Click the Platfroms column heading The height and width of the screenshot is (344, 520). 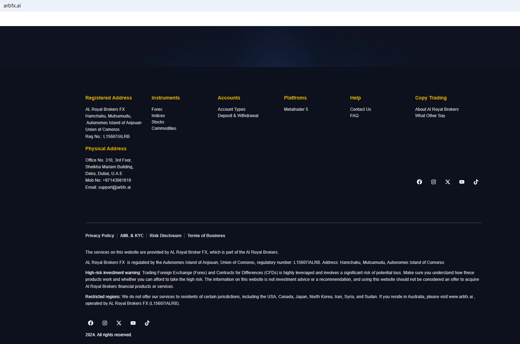pyautogui.click(x=295, y=98)
